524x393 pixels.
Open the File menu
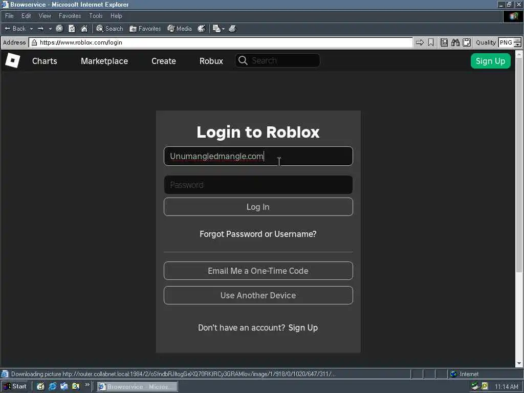pyautogui.click(x=9, y=16)
